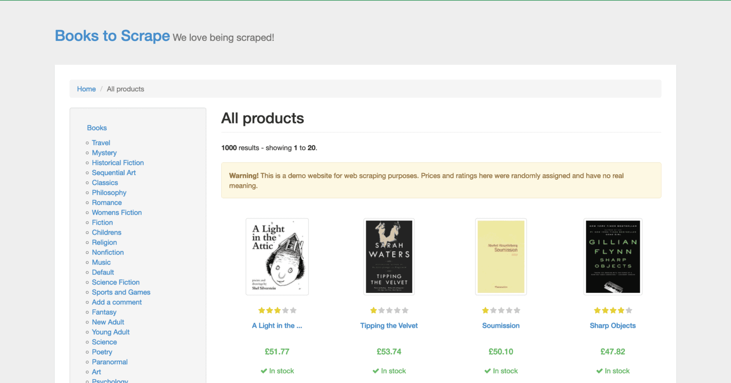
Task: Click the A Light in the Attic cover image
Action: [x=277, y=256]
